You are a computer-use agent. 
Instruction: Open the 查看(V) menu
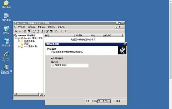(x=41, y=27)
